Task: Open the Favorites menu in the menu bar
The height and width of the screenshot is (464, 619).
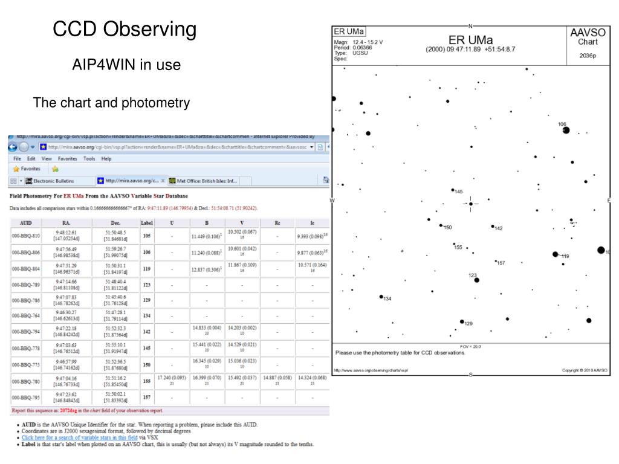Action: [68, 159]
